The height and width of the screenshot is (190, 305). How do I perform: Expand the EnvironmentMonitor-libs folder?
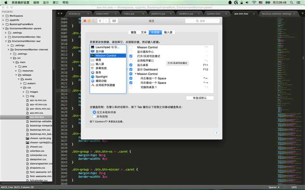pyautogui.click(x=6, y=37)
